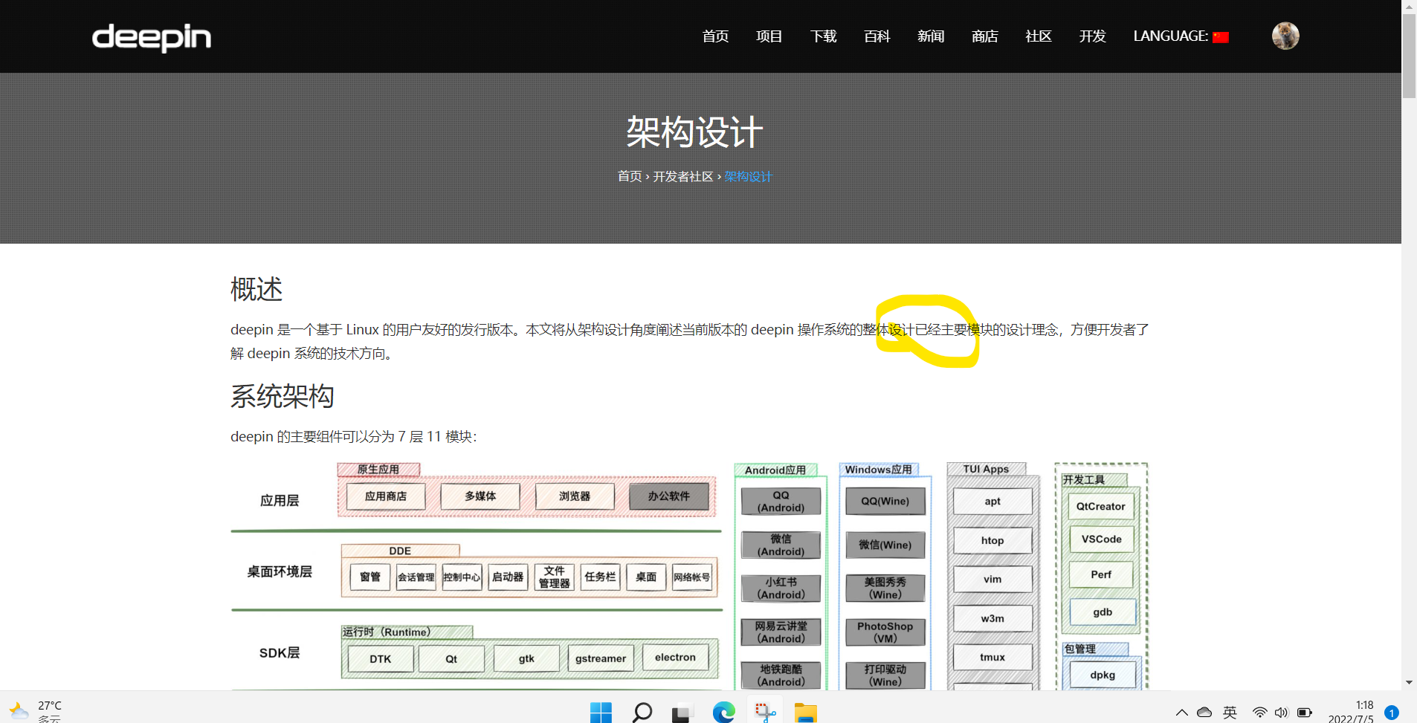The height and width of the screenshot is (723, 1417).
Task: Expand hidden system tray icons
Action: (1181, 711)
